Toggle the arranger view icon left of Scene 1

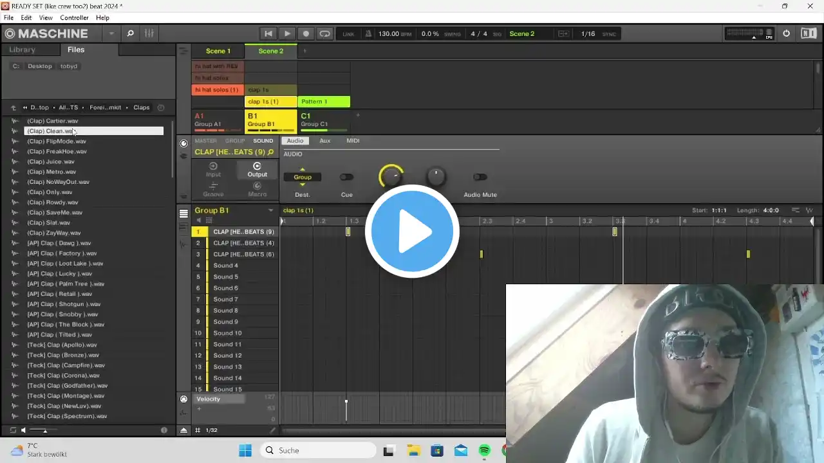click(183, 51)
